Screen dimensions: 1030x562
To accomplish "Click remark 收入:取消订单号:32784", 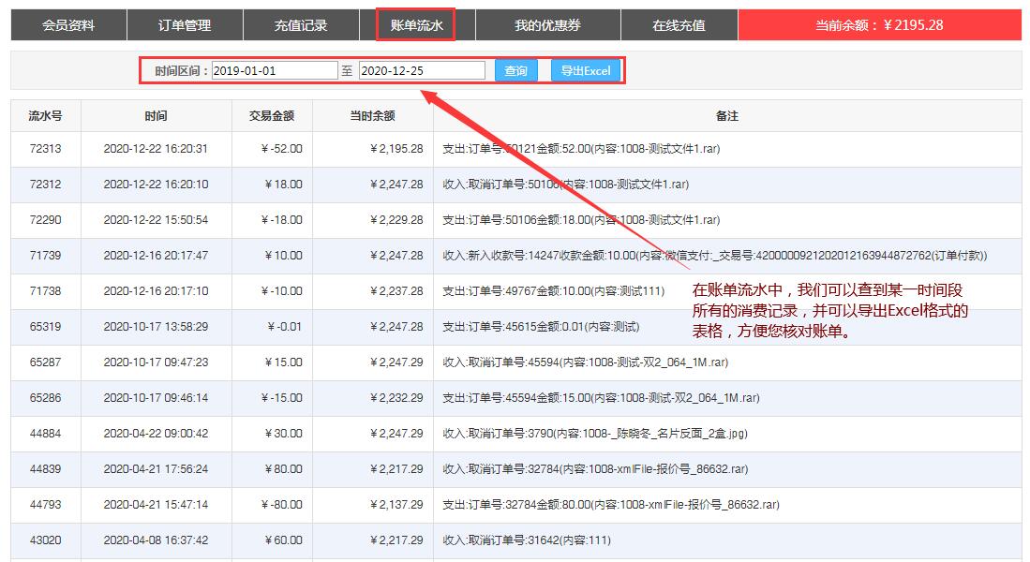I will click(595, 468).
